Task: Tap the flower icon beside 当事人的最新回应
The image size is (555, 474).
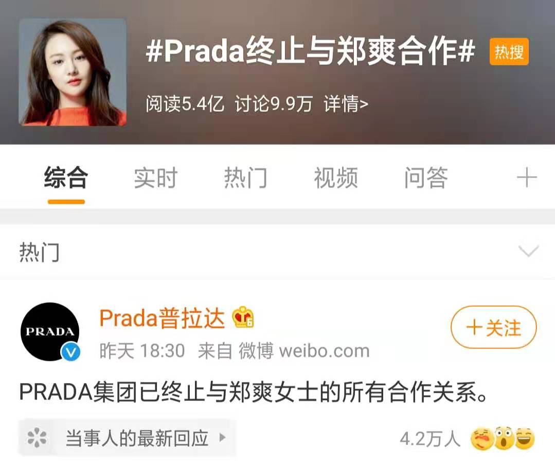Action: [37, 438]
